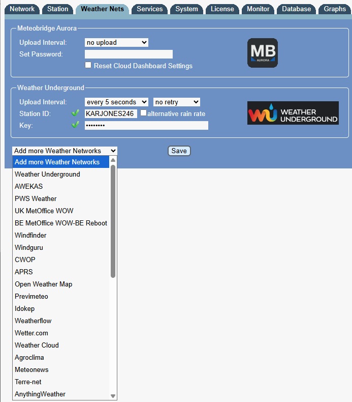
Task: Click the Save button
Action: point(179,151)
